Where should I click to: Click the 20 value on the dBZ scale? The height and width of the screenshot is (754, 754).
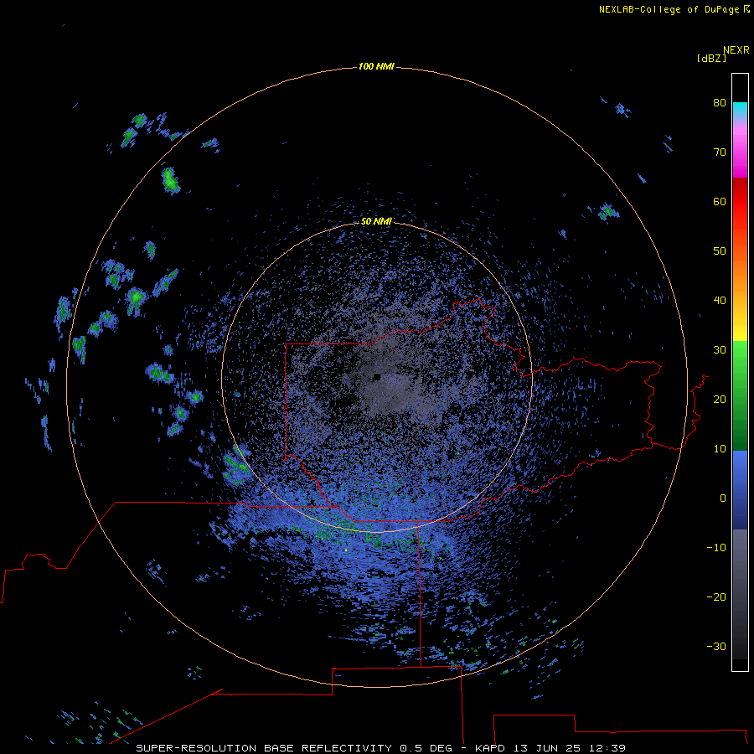tap(720, 400)
